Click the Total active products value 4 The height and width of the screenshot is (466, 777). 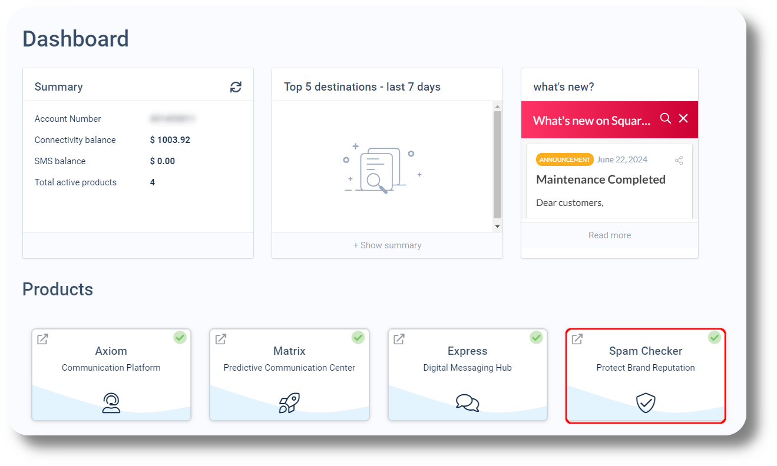point(153,182)
